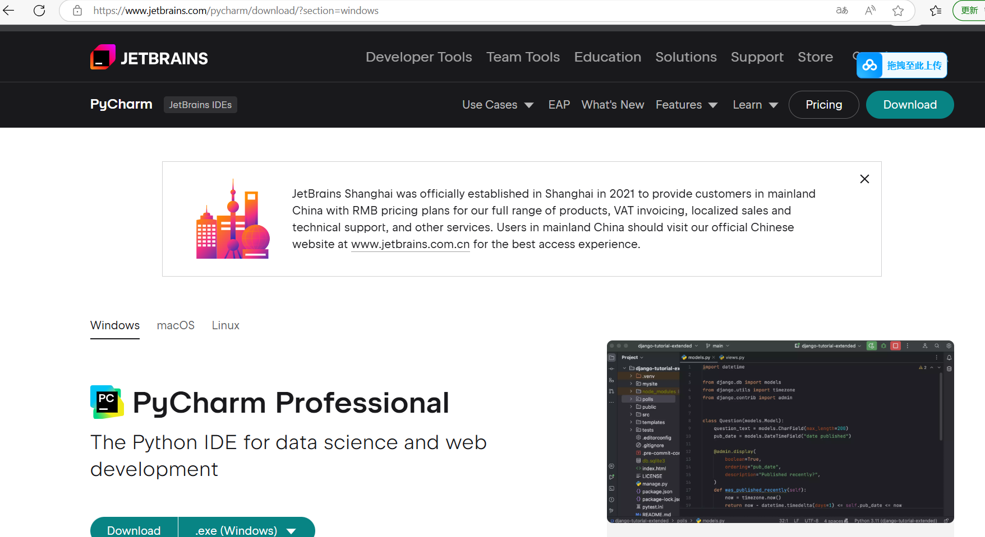This screenshot has width=985, height=537.
Task: Open the favorites list icon
Action: pos(936,10)
